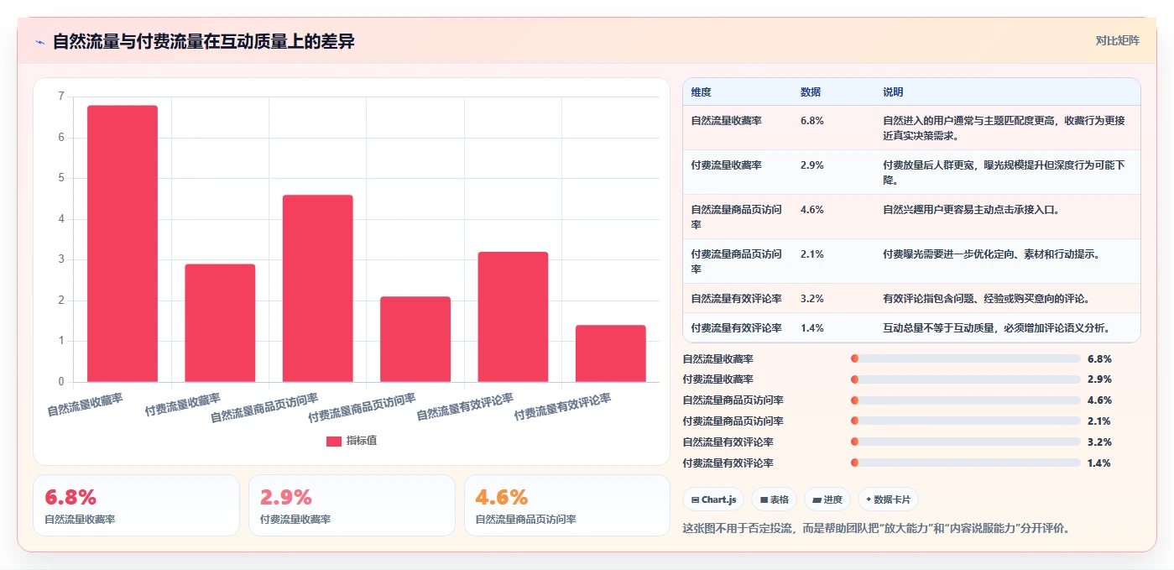Click the 6.8% value in table
Viewport: 1174px width, 570px height.
click(812, 121)
